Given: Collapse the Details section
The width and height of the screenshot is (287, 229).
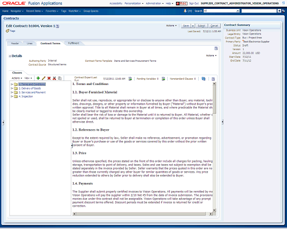Looking at the screenshot, I should click(x=10, y=56).
